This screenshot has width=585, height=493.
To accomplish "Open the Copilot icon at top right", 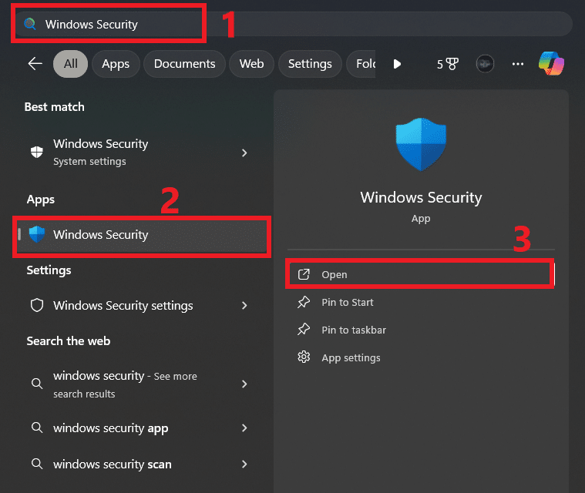I will pos(551,64).
